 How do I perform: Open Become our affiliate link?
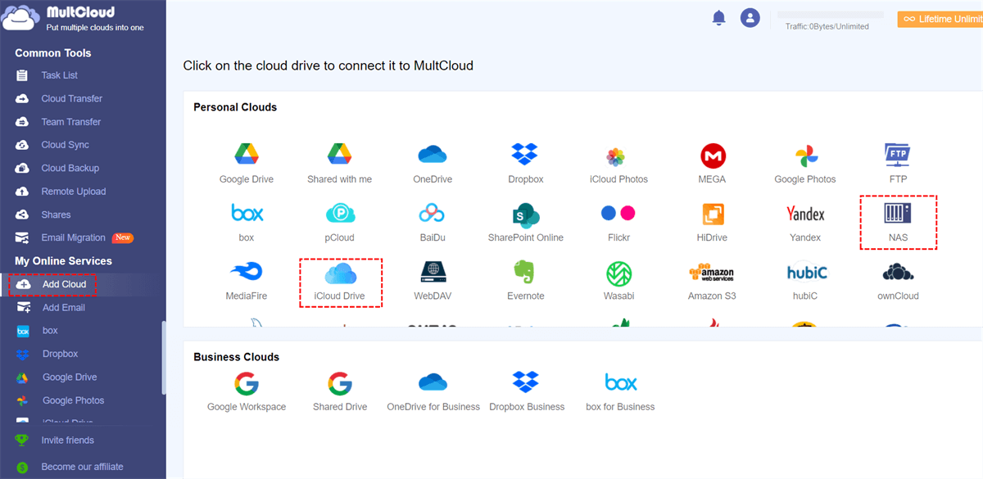[82, 467]
